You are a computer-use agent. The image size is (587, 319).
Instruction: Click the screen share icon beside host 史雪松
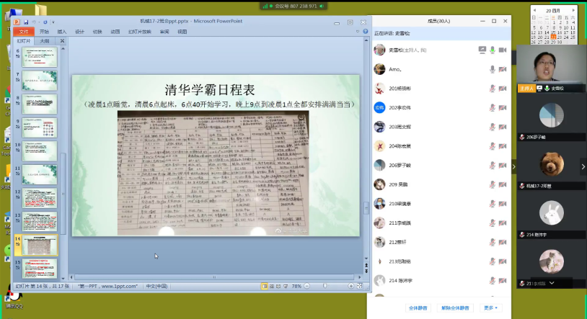pos(482,50)
